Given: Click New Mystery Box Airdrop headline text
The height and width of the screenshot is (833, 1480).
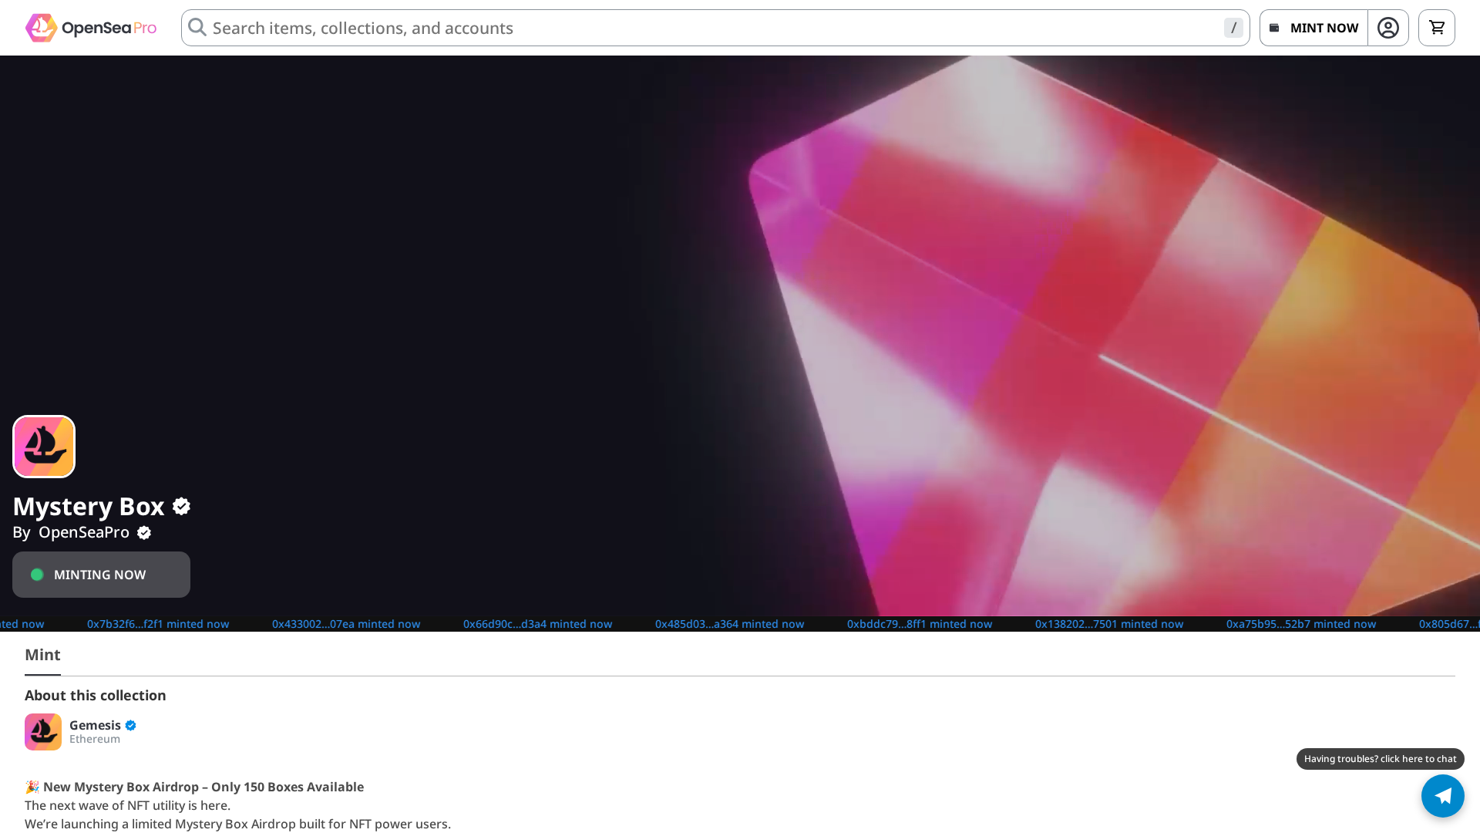Looking at the screenshot, I should 203,787.
